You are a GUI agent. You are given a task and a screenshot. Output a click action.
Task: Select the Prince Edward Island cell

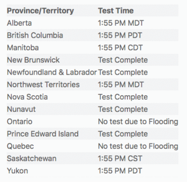tap(43, 134)
